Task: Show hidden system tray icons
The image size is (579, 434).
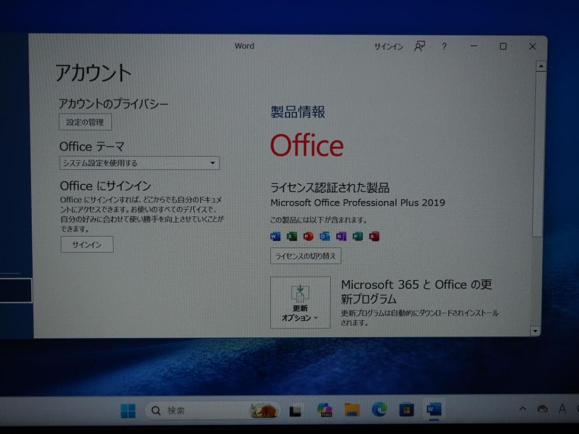Action: 523,409
